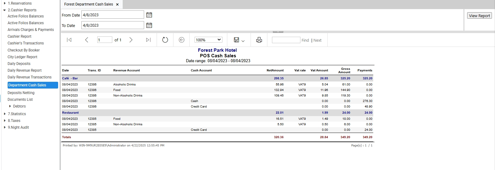
Task: Expand the 1.Reservations tree node
Action: (5, 3)
